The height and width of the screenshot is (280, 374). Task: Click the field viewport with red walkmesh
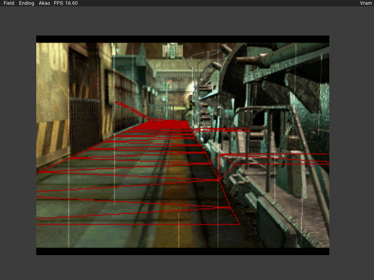click(x=183, y=145)
